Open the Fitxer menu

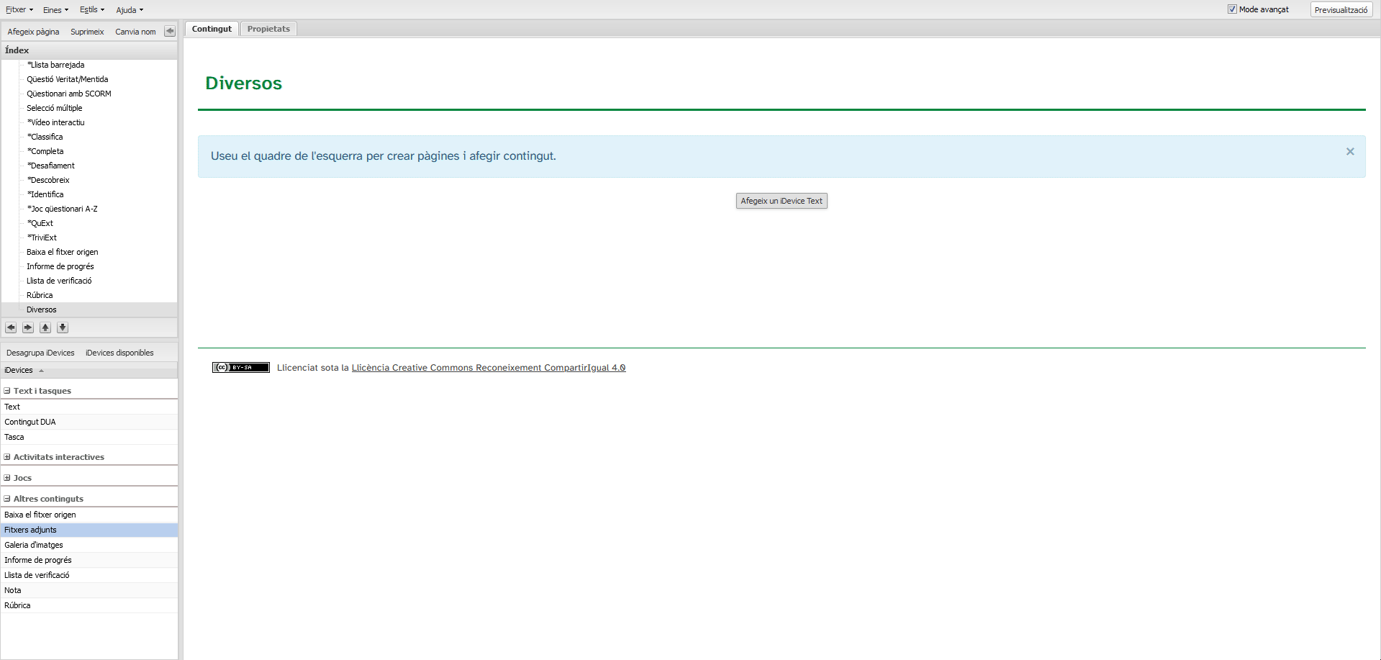[19, 10]
